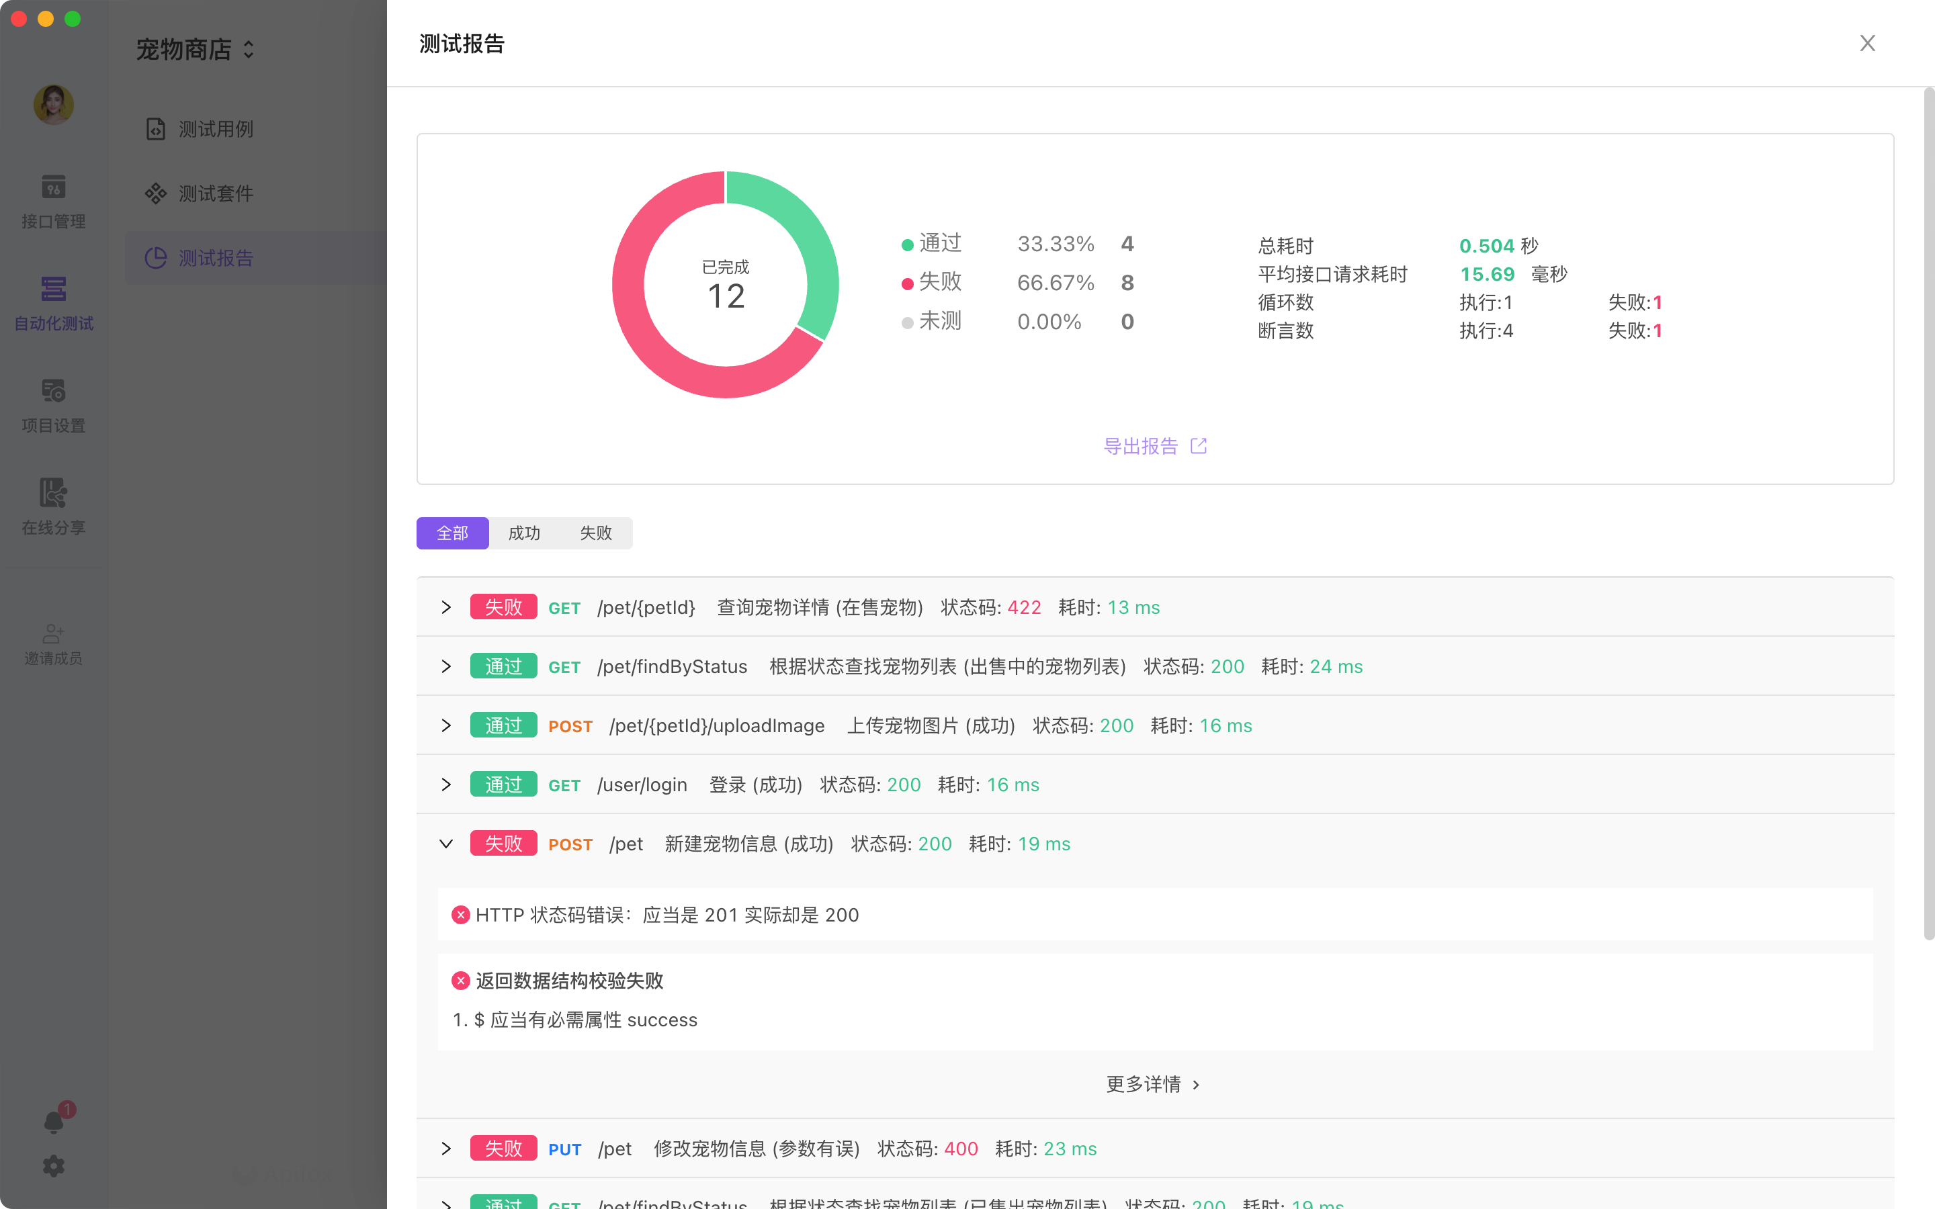Open settings gear icon

54,1166
